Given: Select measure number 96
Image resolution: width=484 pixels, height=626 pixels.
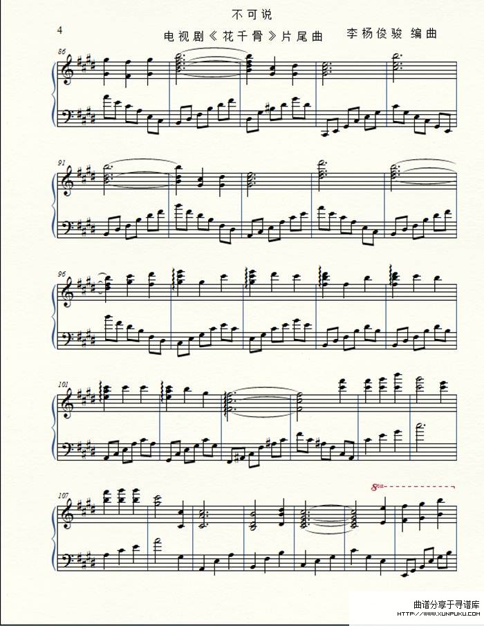Looking at the screenshot, I should tap(62, 274).
